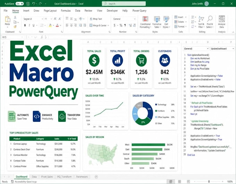Click the John Smith account avatar

pyautogui.click(x=206, y=3)
